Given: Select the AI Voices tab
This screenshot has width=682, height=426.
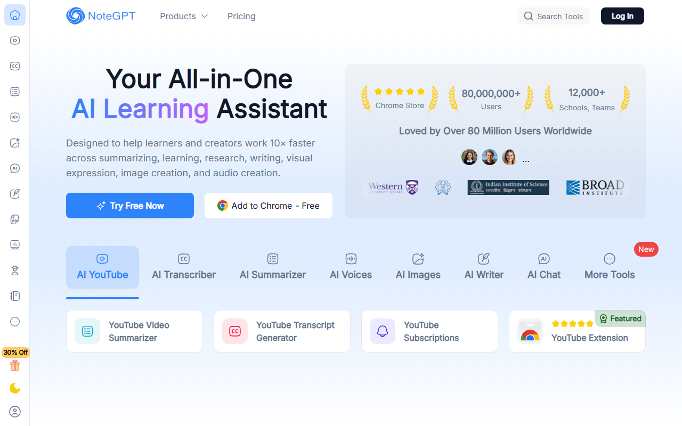Looking at the screenshot, I should 351,267.
